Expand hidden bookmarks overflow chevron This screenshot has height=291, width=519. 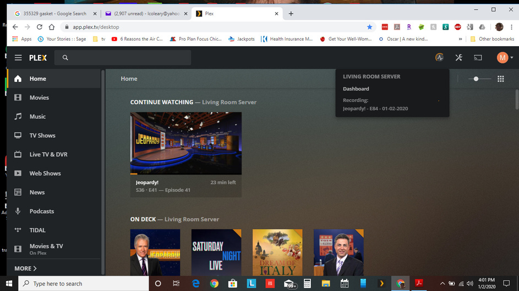click(x=460, y=39)
